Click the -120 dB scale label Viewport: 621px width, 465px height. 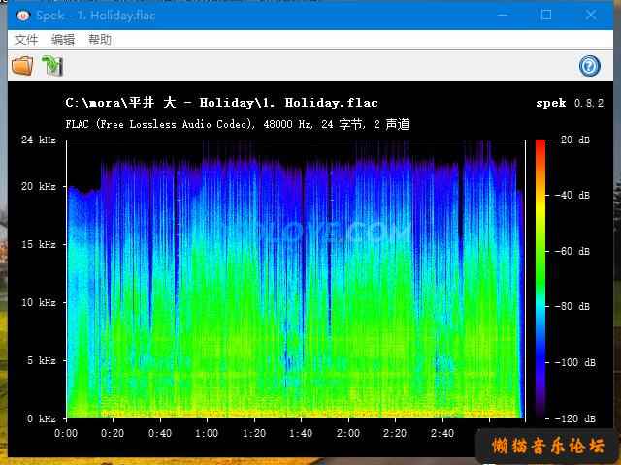tap(575, 418)
